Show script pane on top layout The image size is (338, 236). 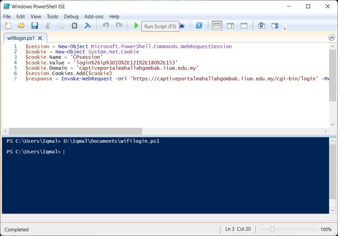(217, 26)
